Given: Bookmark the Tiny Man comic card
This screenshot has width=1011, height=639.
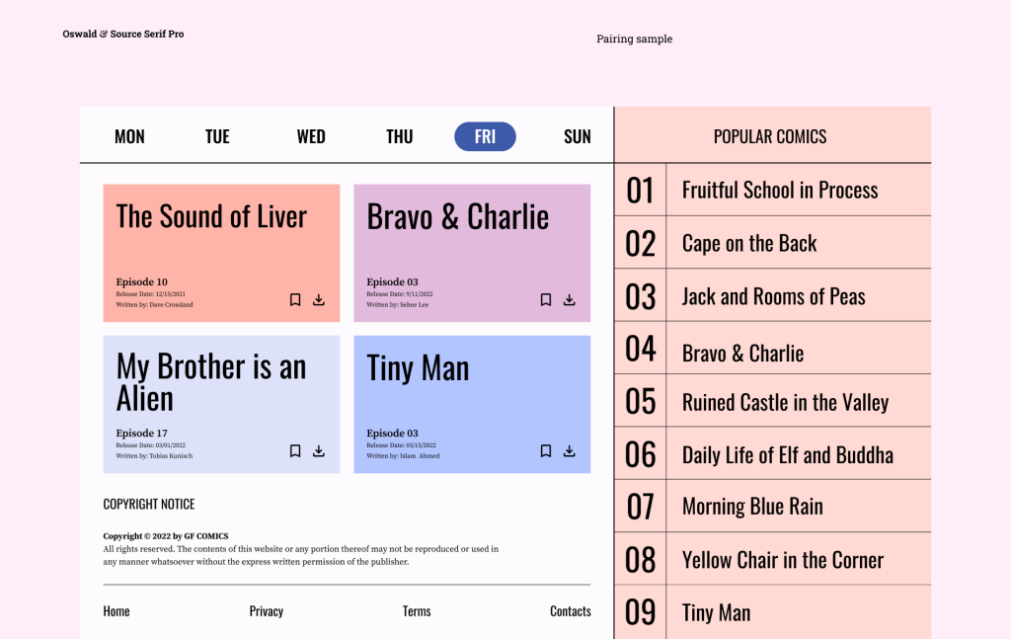Looking at the screenshot, I should (546, 451).
